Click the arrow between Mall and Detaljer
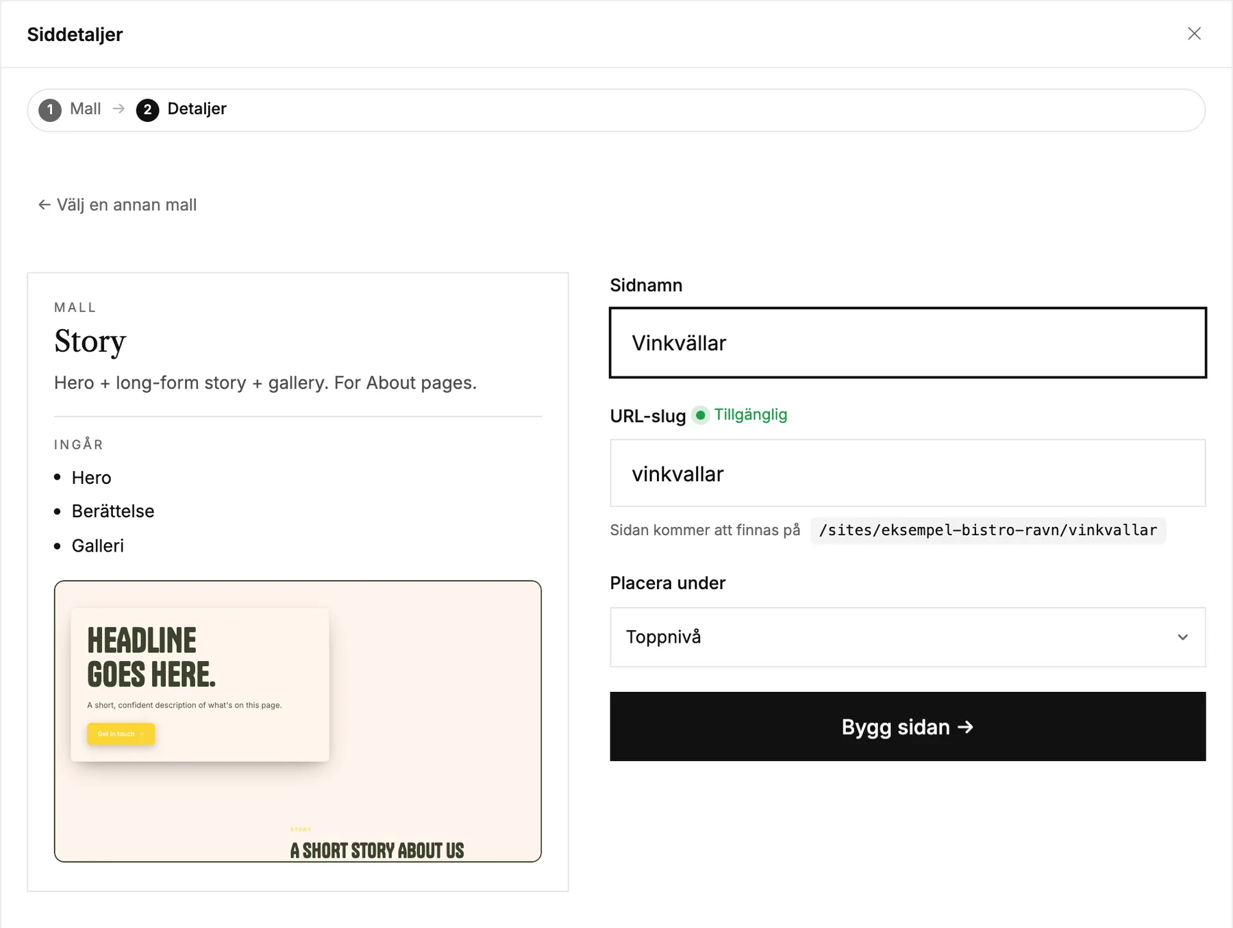This screenshot has width=1233, height=928. [119, 109]
